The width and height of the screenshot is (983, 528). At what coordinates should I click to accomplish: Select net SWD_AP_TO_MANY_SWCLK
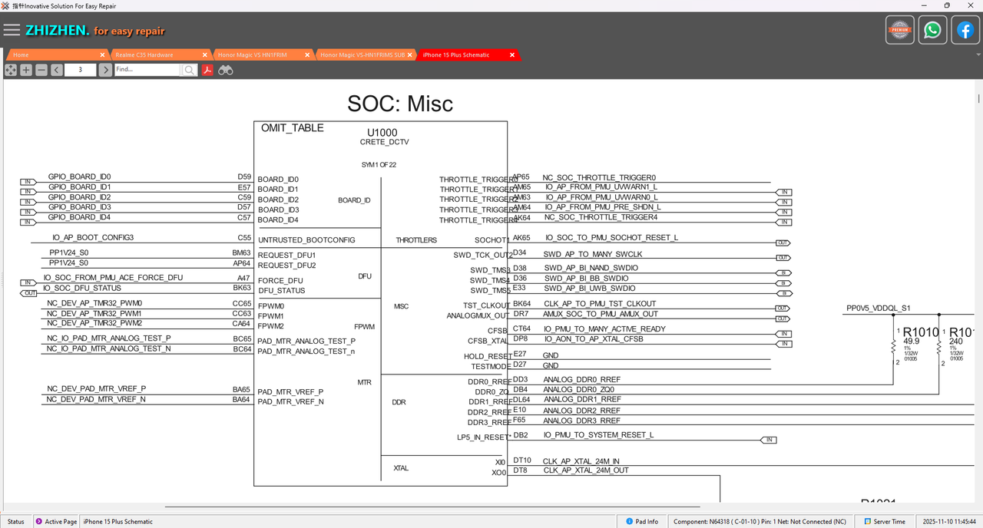tap(593, 253)
